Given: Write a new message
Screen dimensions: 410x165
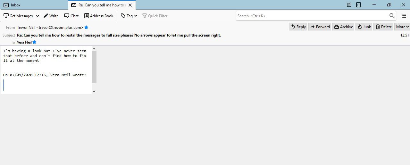Looking at the screenshot, I should pyautogui.click(x=51, y=16).
